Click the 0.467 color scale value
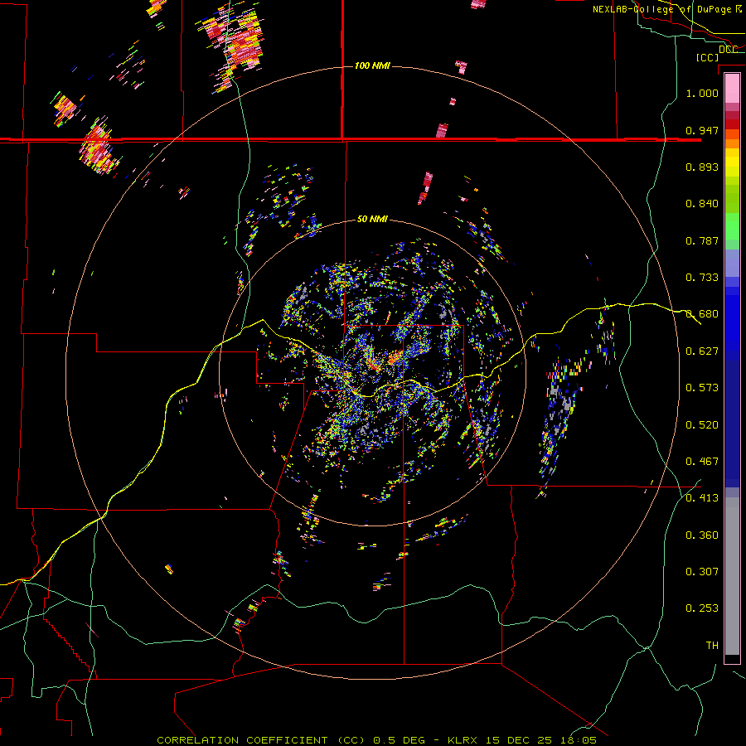The width and height of the screenshot is (746, 746). 702,462
